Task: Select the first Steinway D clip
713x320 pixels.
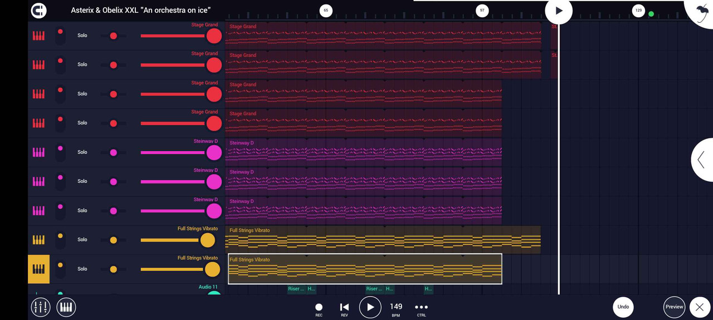Action: [x=363, y=152]
